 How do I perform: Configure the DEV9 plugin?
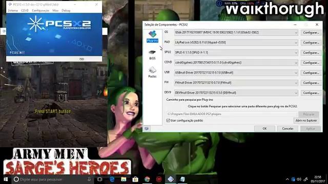tap(311, 93)
